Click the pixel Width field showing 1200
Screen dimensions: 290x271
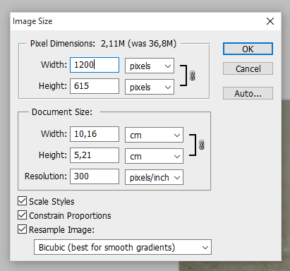95,65
